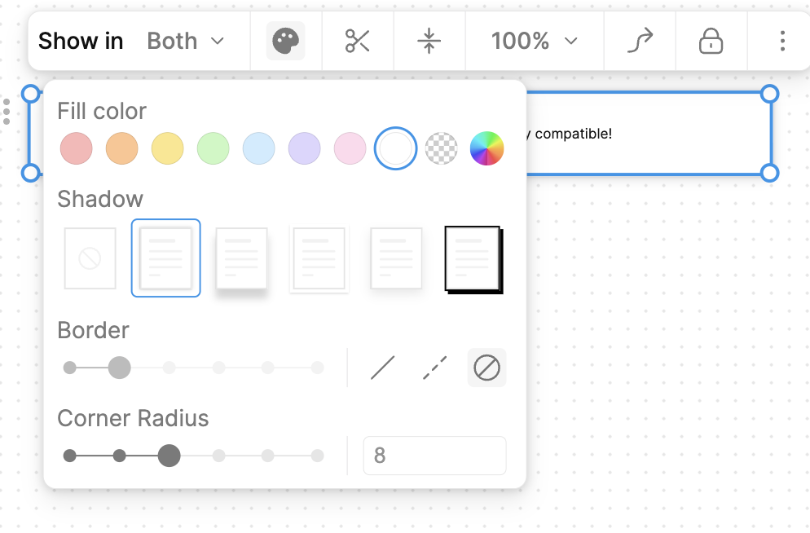The width and height of the screenshot is (810, 533).
Task: Click the palette style icon in toolbar
Action: pos(285,41)
